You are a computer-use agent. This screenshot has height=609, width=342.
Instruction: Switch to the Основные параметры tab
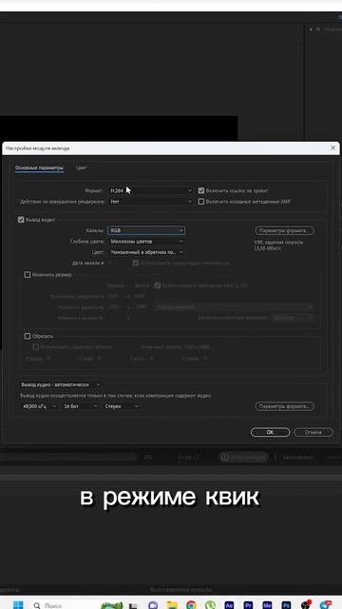39,168
